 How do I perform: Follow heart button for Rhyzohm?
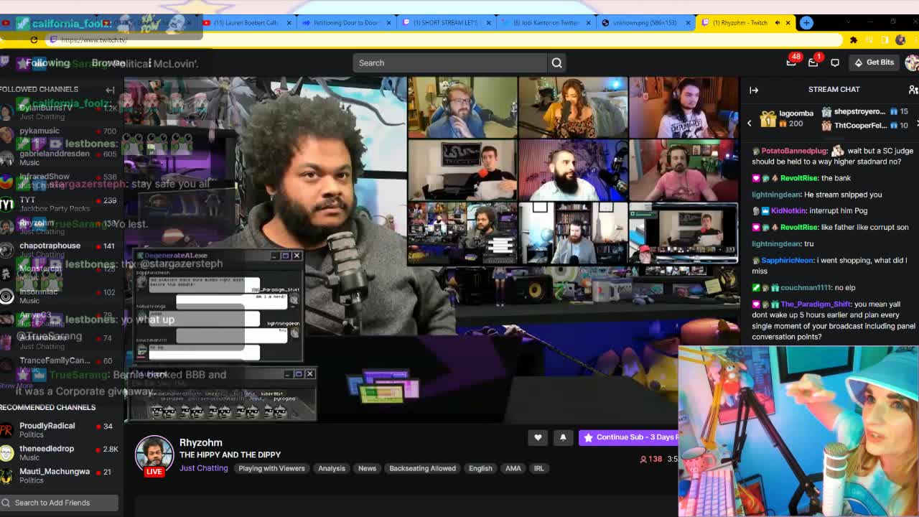click(538, 437)
